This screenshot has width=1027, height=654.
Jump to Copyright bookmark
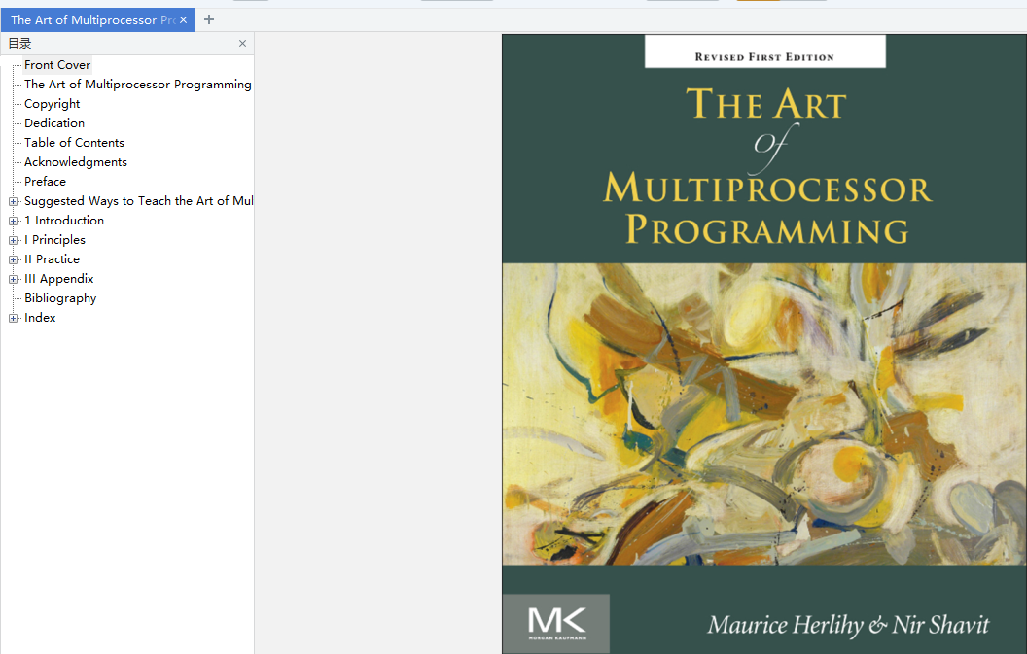coord(53,103)
